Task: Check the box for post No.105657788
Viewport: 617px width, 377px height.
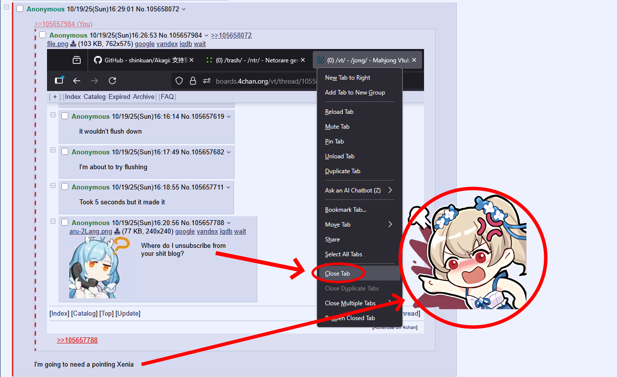Action: [x=65, y=223]
